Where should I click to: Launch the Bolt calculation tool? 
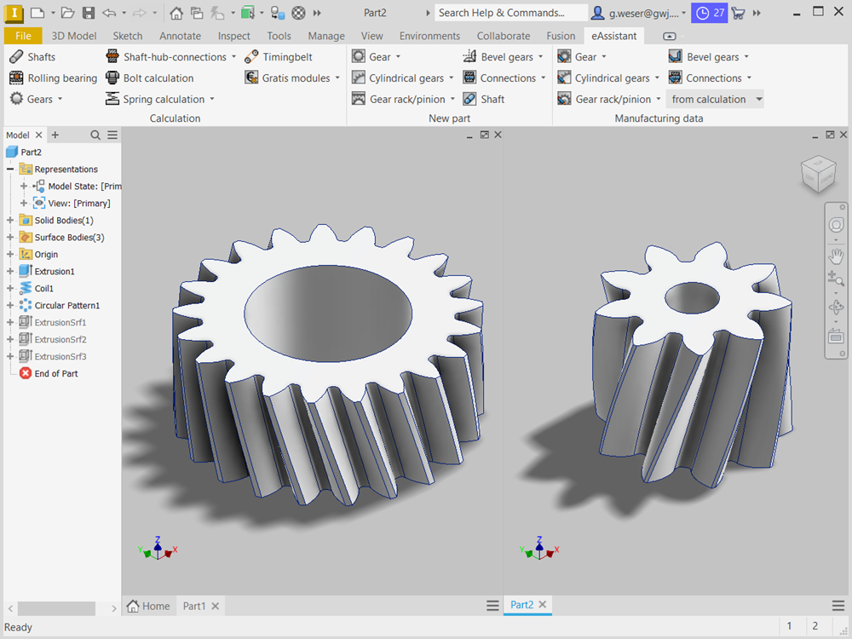point(148,78)
